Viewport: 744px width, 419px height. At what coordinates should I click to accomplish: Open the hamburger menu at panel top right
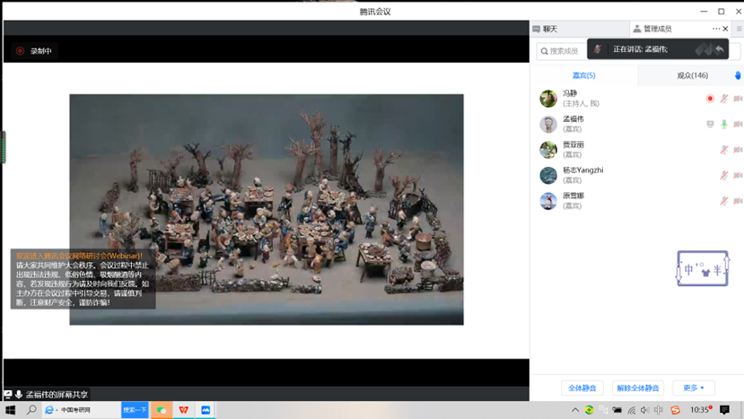pyautogui.click(x=739, y=29)
